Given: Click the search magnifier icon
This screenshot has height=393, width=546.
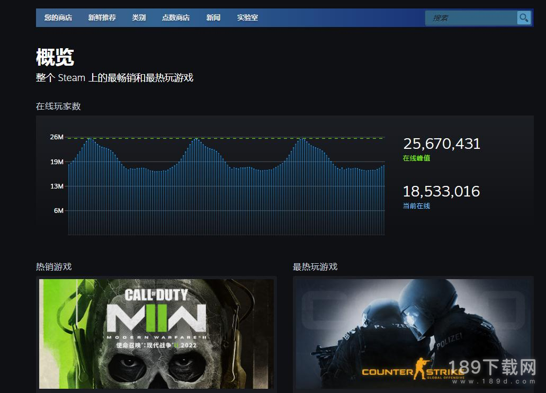Looking at the screenshot, I should pos(524,18).
